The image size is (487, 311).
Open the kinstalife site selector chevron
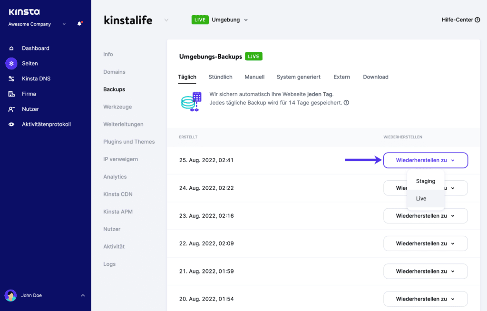tap(166, 20)
